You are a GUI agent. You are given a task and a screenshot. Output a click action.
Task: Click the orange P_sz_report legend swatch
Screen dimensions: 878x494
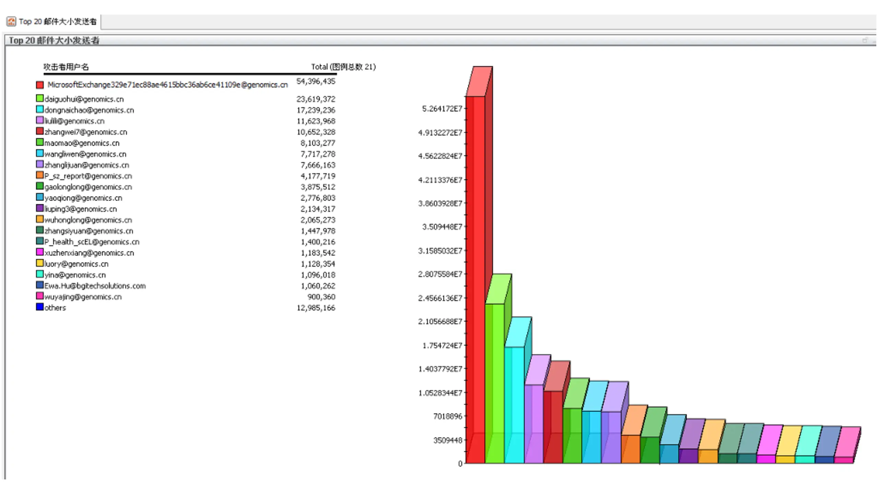(x=40, y=175)
